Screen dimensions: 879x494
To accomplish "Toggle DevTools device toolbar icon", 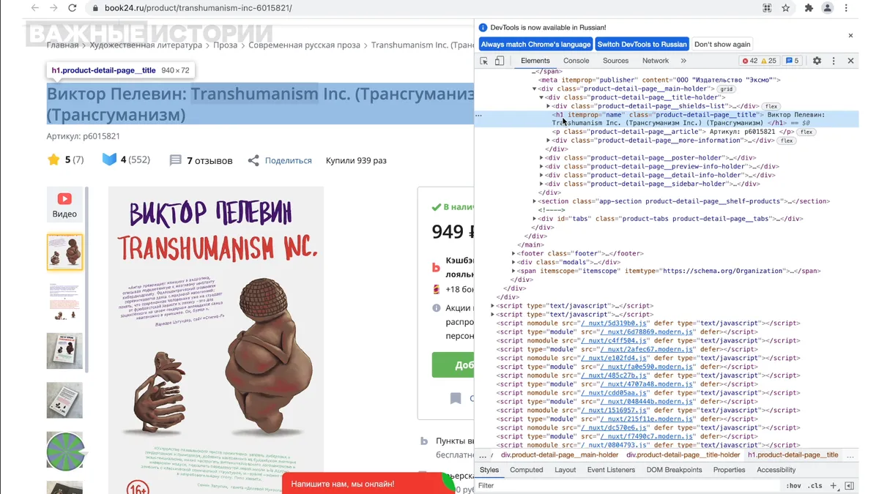I will [500, 61].
